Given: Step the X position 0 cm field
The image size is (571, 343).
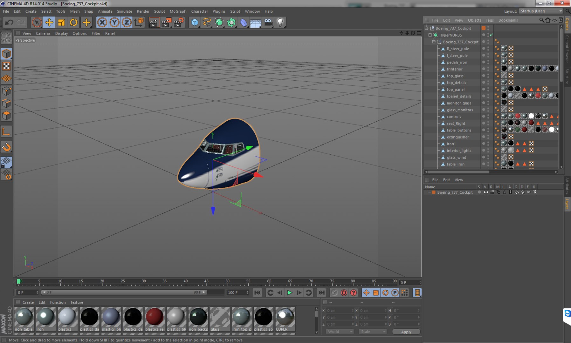Looking at the screenshot, I should pyautogui.click(x=353, y=311).
